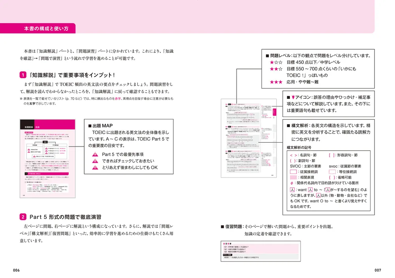
Task: Select the triangle icon beside できればチェックしておきたい
Action: point(95,161)
